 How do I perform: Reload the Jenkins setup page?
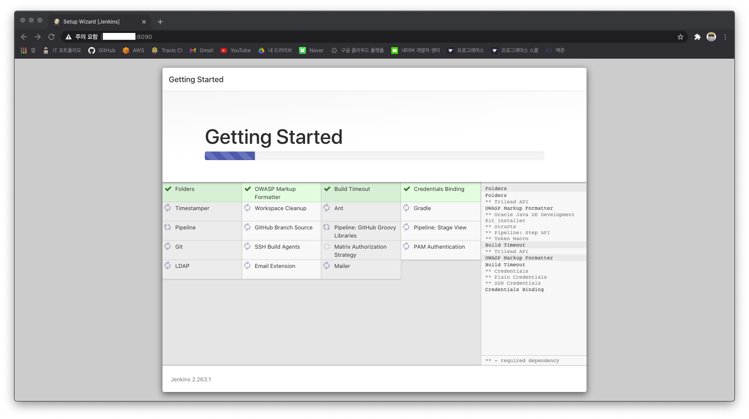(x=51, y=37)
